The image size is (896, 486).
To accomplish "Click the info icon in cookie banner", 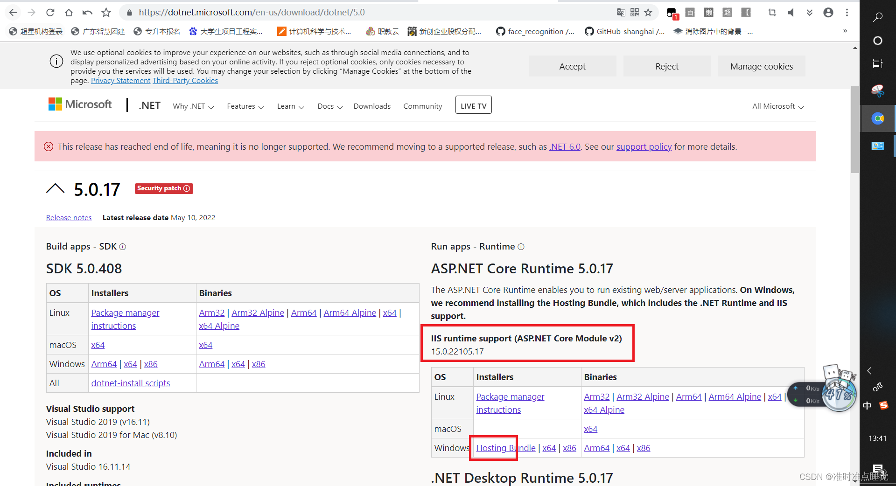I will (56, 61).
